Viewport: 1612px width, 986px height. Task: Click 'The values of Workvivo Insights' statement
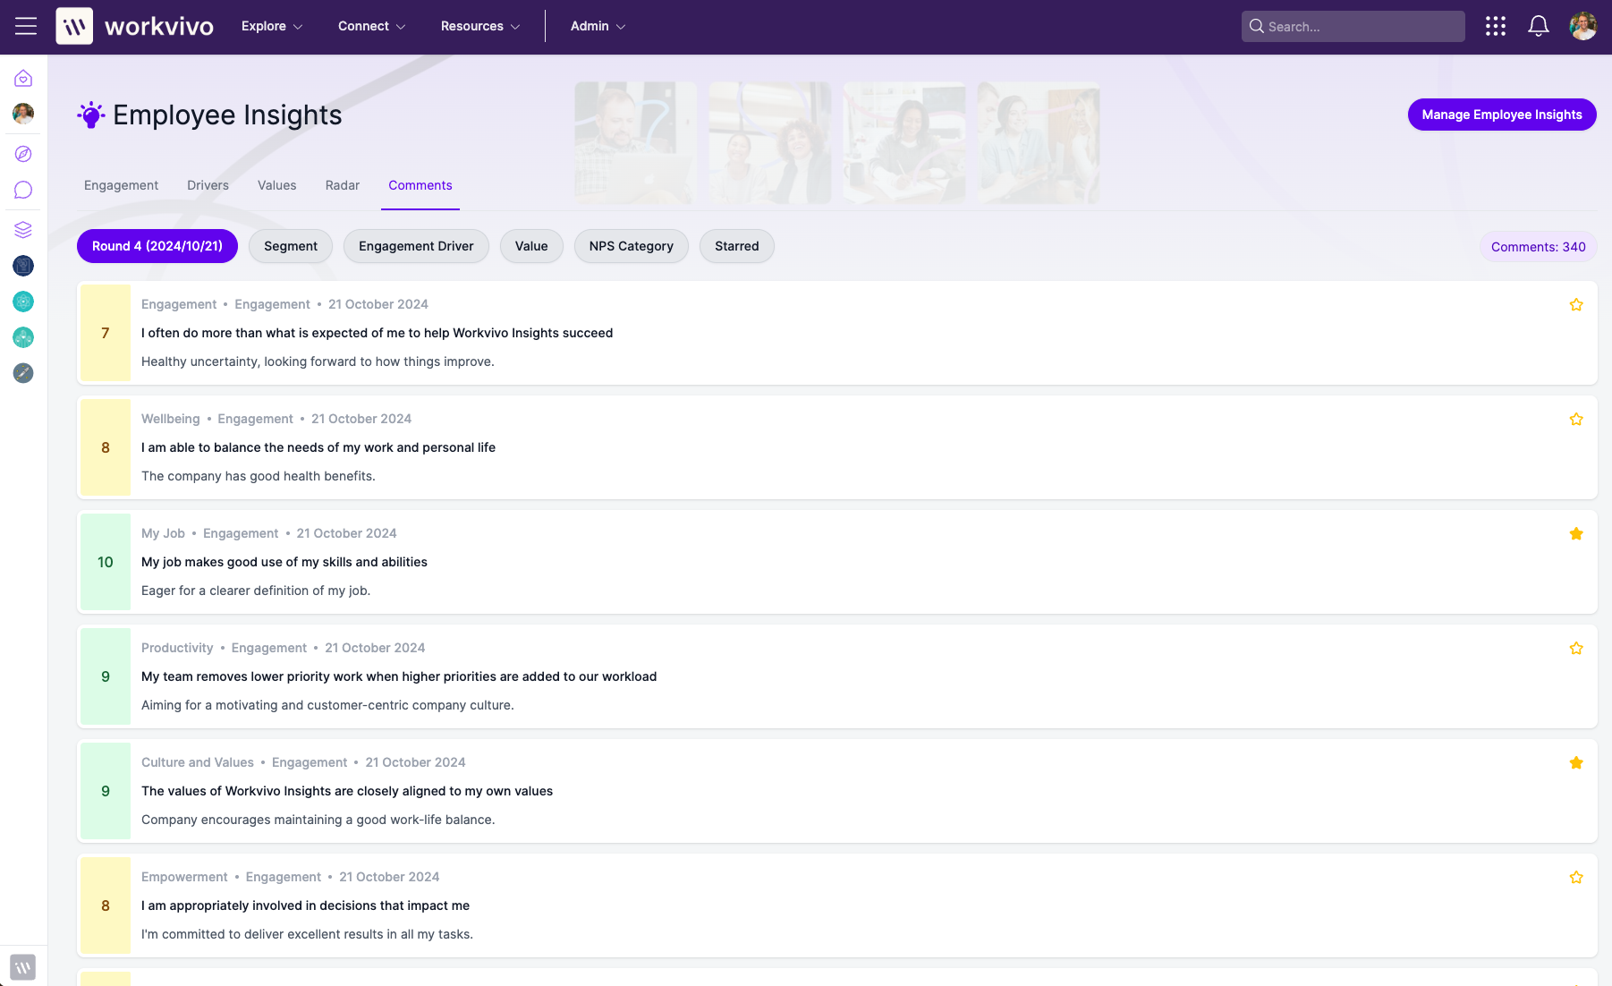pos(347,791)
